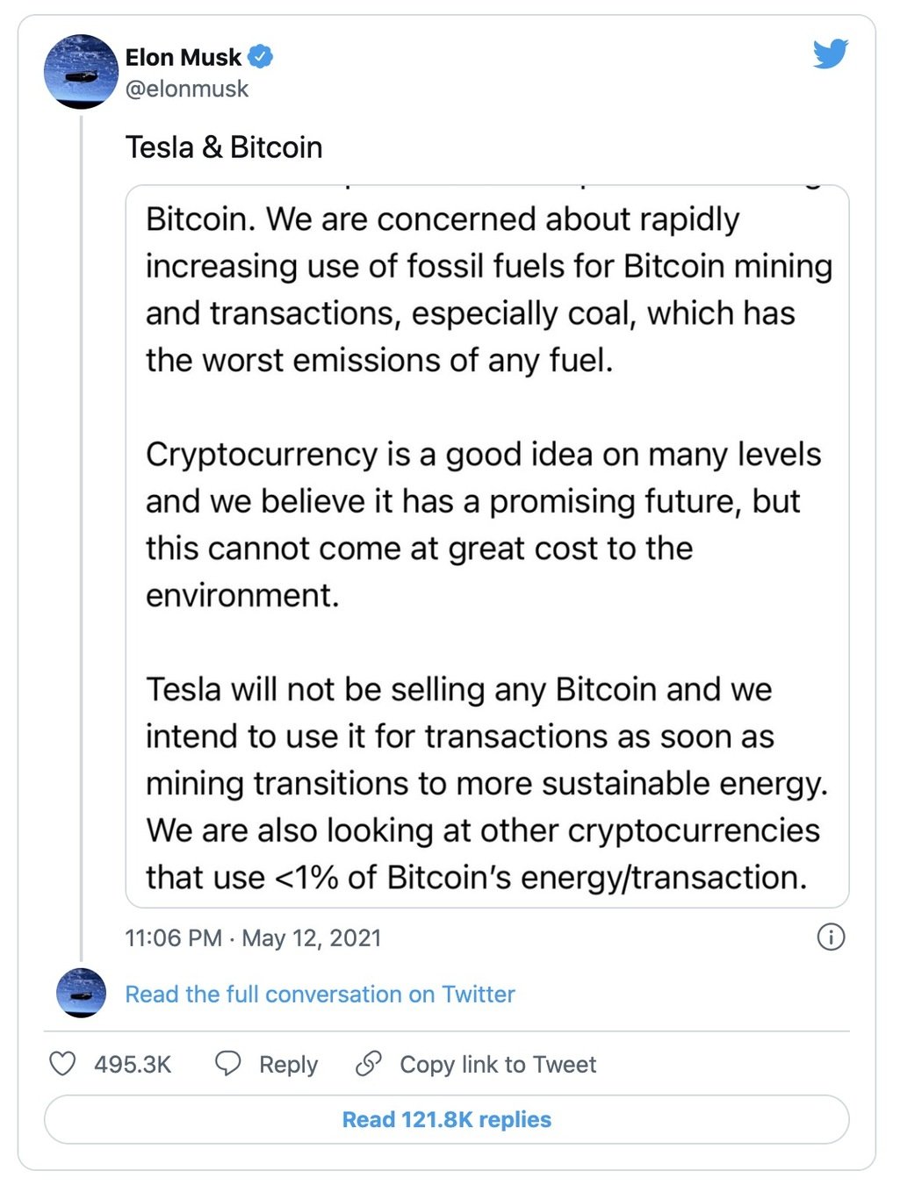The height and width of the screenshot is (1185, 900).
Task: Click the Tesla & Bitcoin tweet text
Action: (x=224, y=147)
